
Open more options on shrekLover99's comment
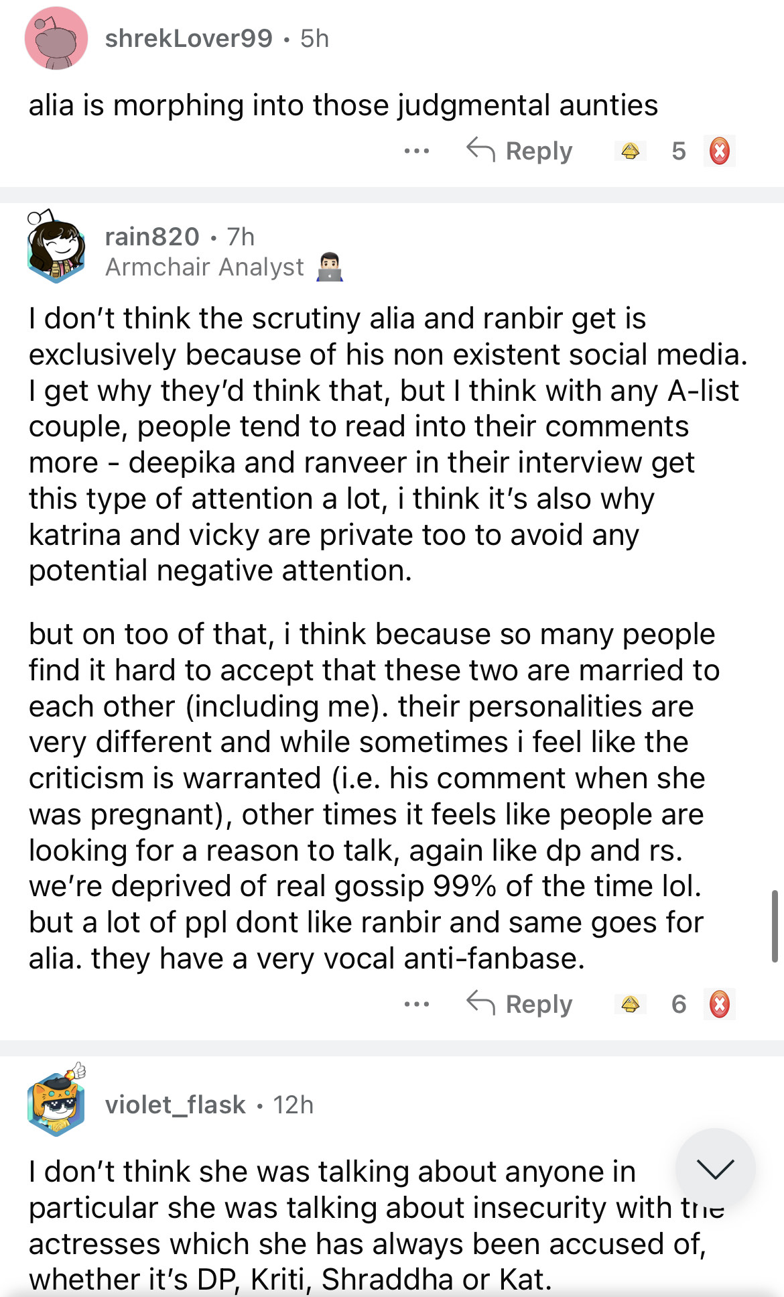(417, 151)
